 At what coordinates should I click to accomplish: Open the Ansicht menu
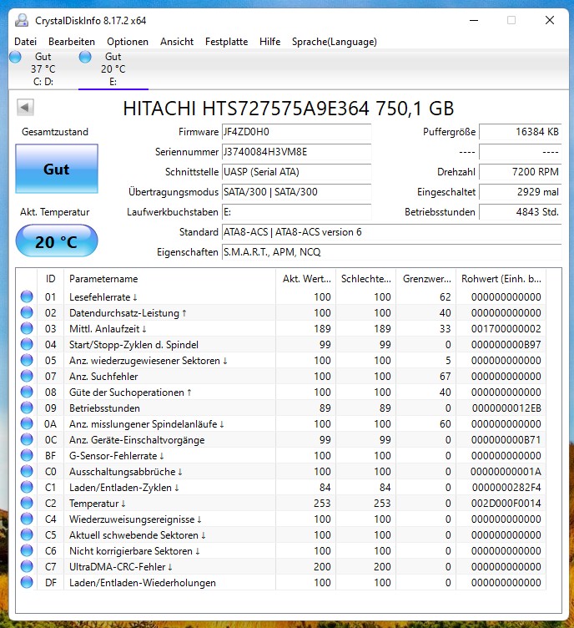[177, 42]
